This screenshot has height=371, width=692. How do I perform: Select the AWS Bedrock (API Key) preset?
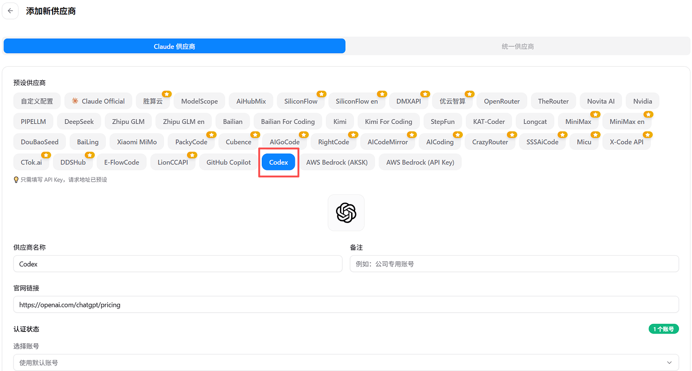click(x=420, y=162)
